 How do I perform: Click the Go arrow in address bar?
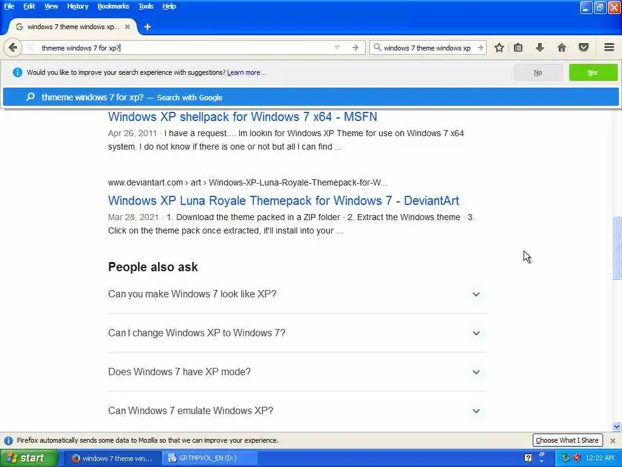tap(355, 47)
